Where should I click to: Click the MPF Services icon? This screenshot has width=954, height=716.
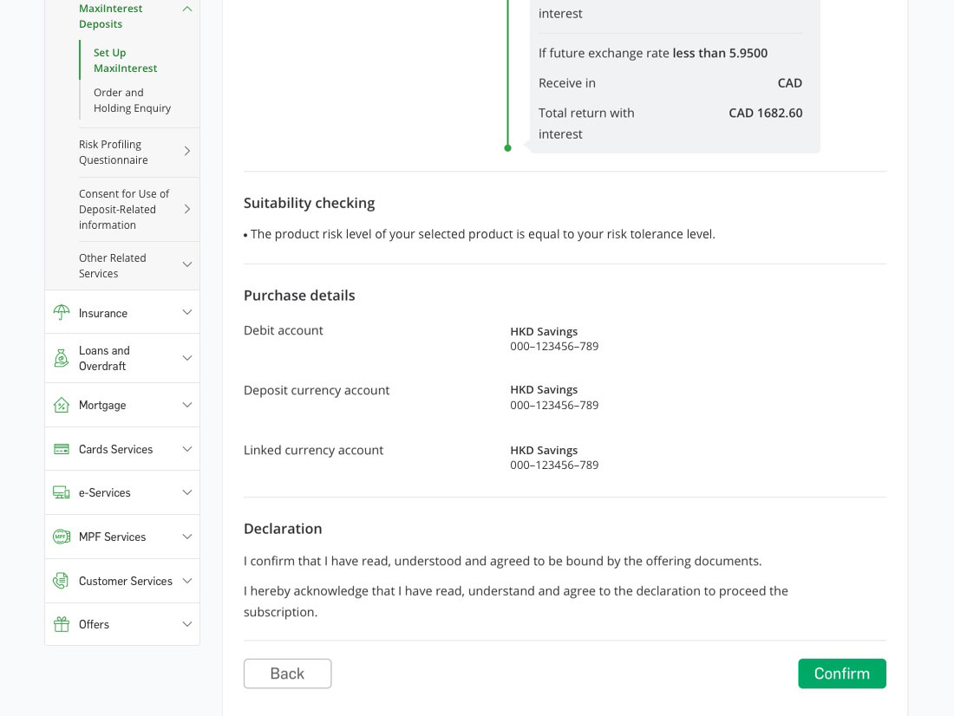62,537
